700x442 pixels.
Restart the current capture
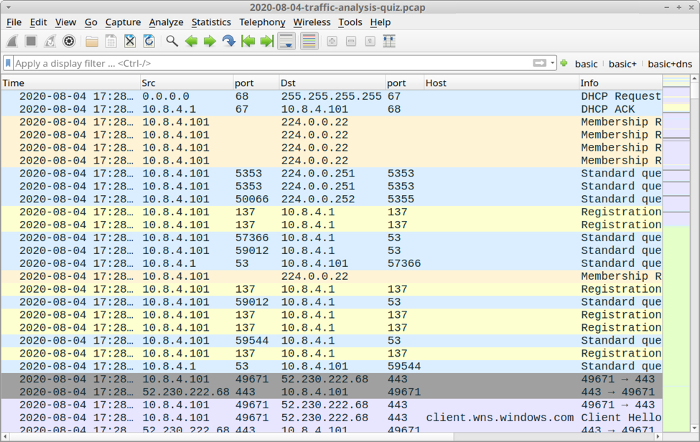[x=50, y=42]
